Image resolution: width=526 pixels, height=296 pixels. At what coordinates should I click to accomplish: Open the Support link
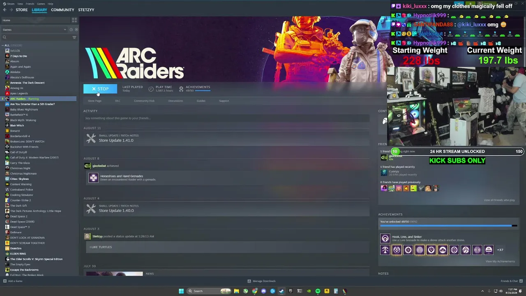pyautogui.click(x=224, y=101)
